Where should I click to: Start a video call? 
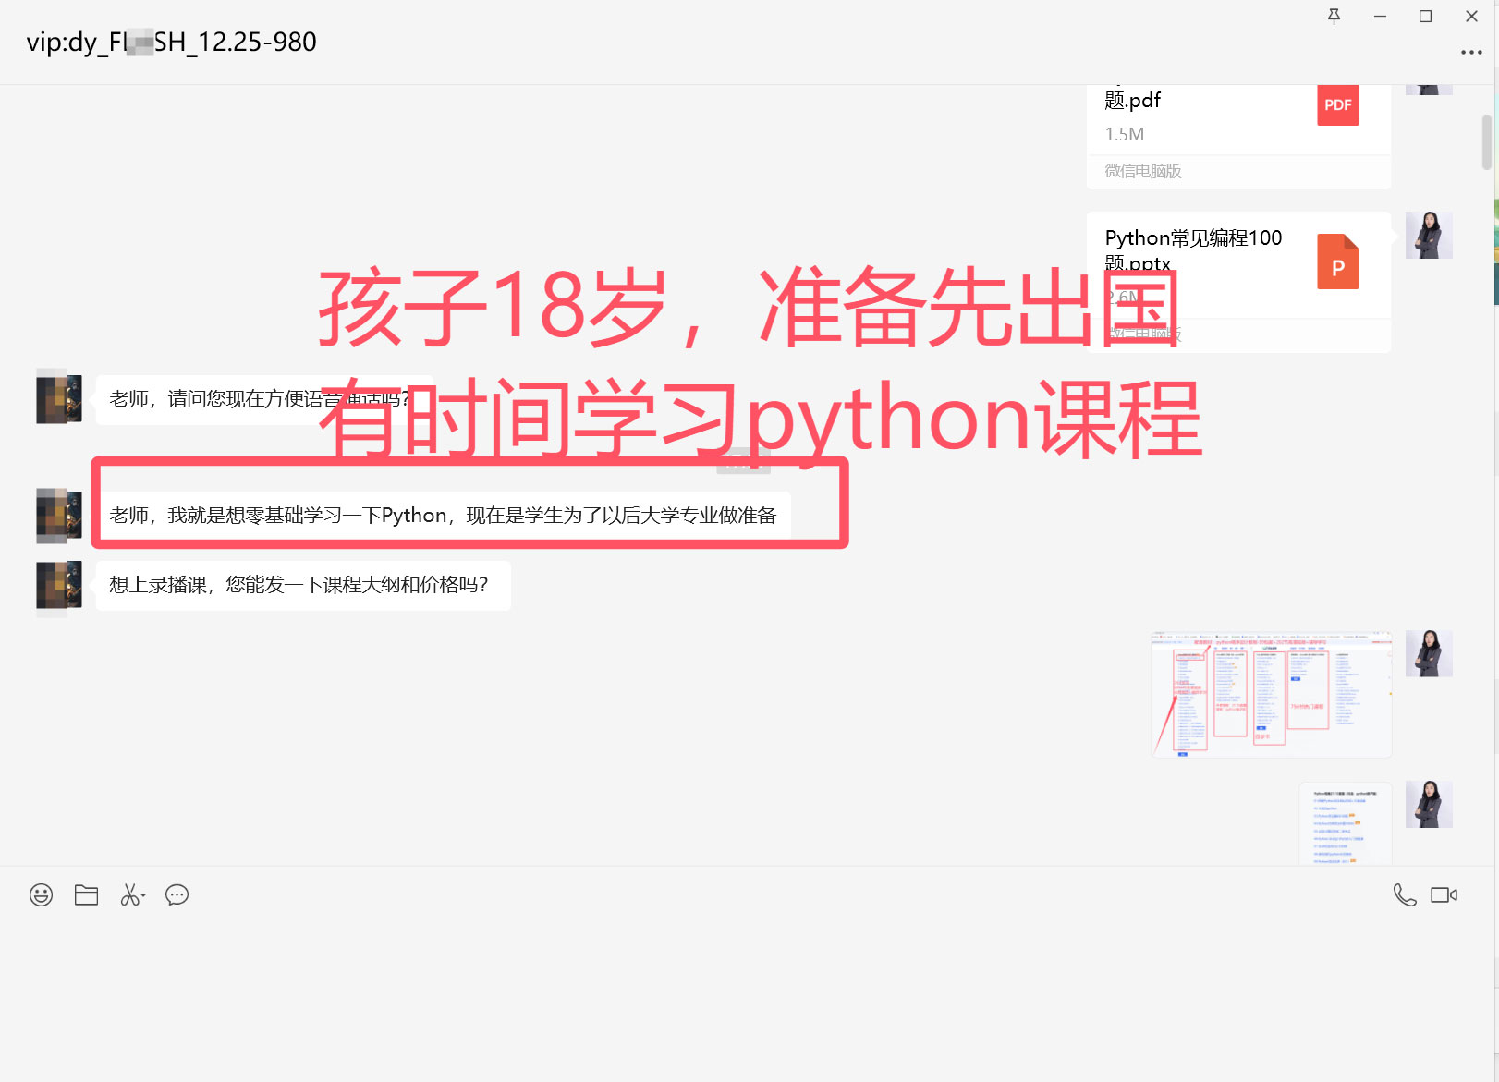coord(1443,894)
